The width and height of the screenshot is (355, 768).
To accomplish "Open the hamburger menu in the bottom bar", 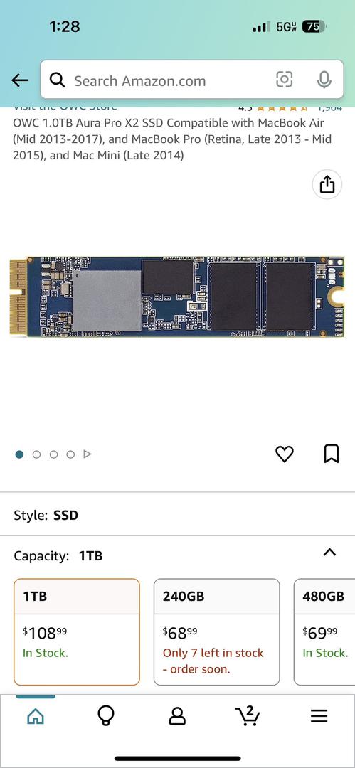I will click(x=319, y=717).
